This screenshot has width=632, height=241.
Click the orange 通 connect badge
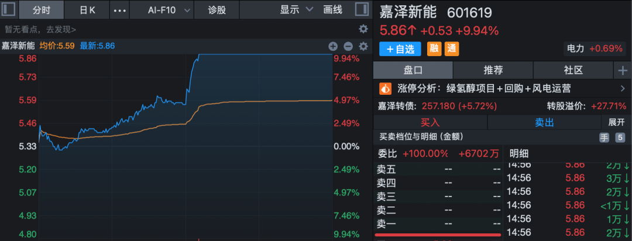[452, 49]
